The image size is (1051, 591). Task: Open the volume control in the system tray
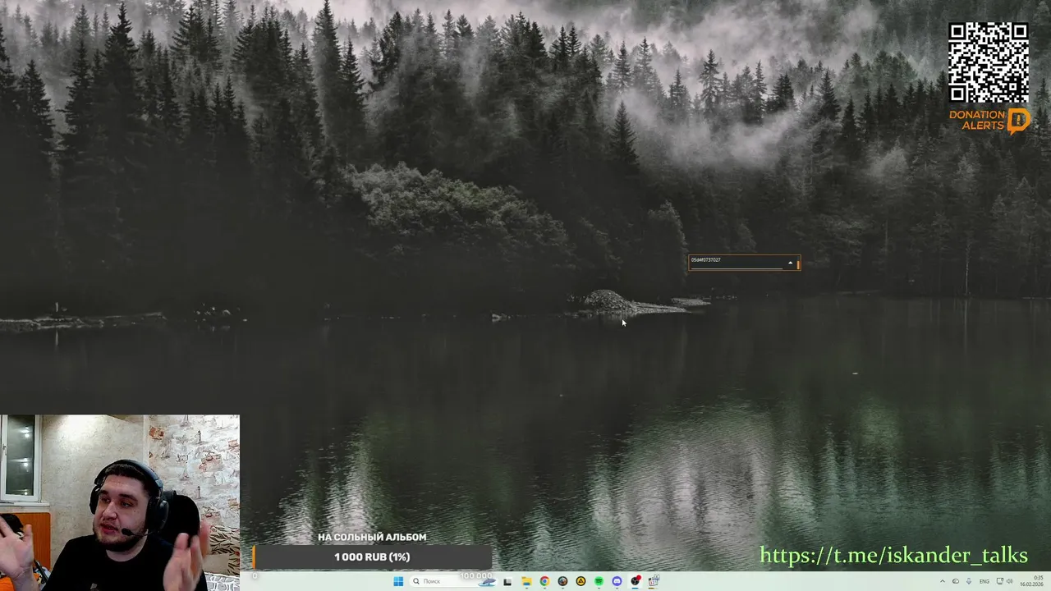(x=1010, y=581)
